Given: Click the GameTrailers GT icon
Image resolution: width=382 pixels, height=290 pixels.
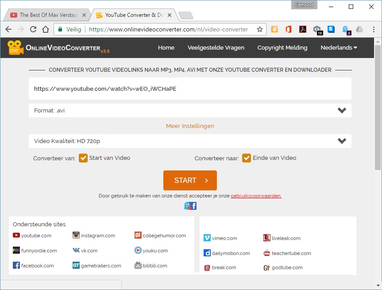Looking at the screenshot, I should [x=76, y=265].
